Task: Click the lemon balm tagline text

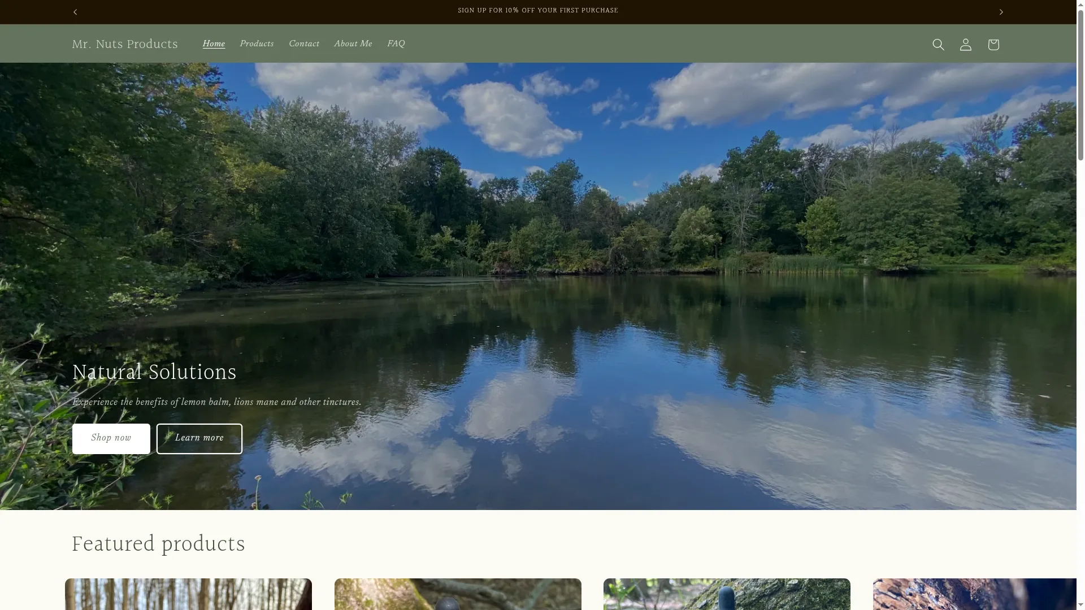Action: pyautogui.click(x=217, y=402)
